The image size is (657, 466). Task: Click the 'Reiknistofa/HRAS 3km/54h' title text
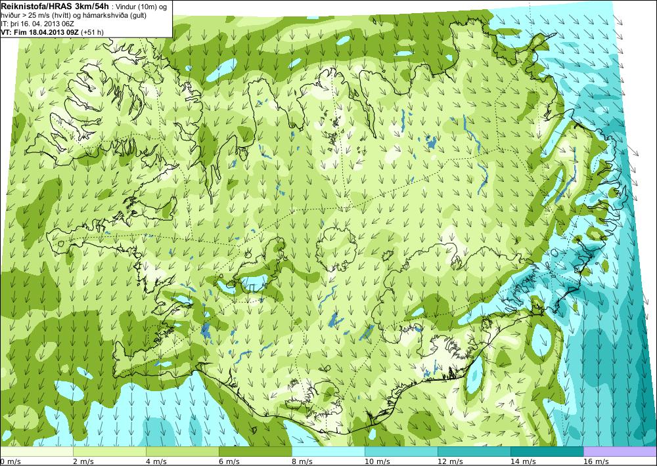click(56, 6)
